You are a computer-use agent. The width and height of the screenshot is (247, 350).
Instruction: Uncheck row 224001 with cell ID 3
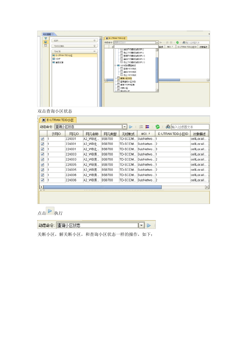point(42,149)
